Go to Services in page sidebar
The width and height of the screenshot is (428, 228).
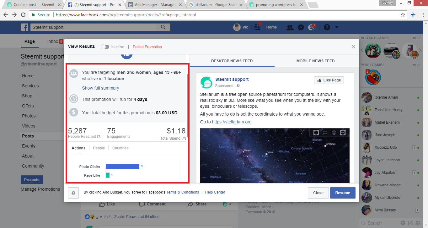click(30, 86)
